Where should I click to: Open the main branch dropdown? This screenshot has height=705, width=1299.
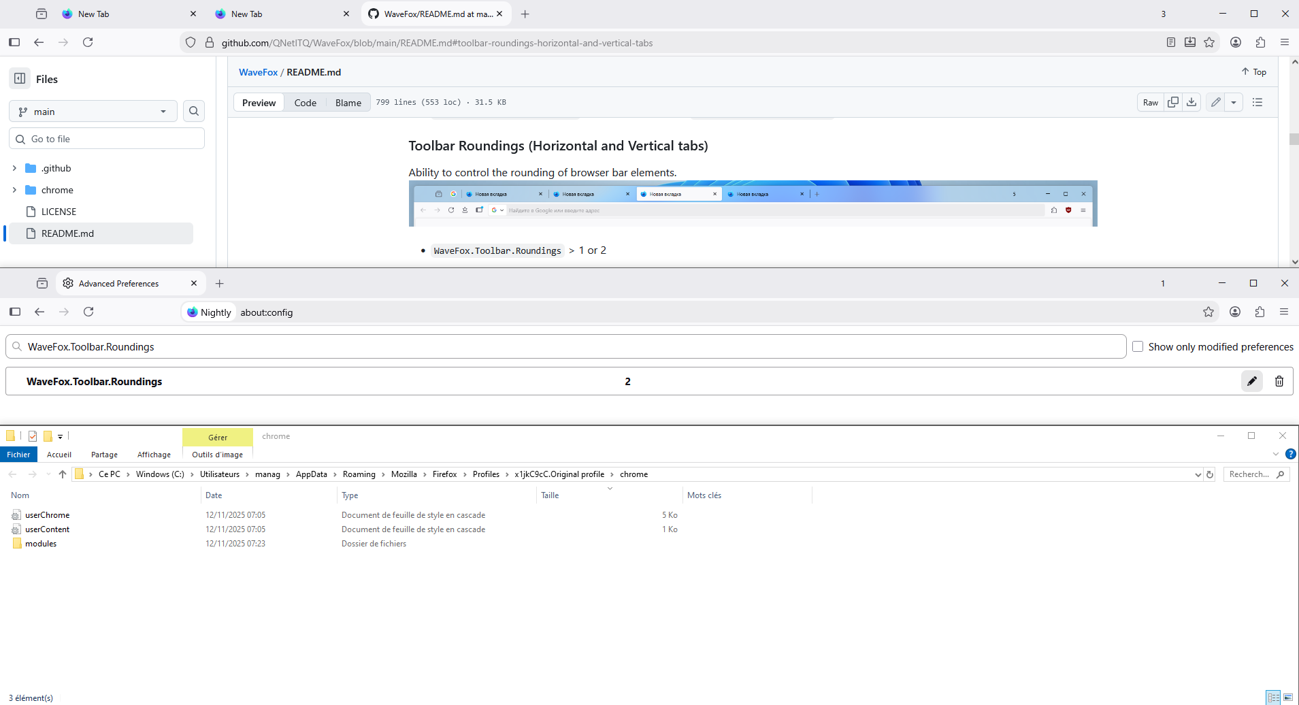click(x=93, y=112)
